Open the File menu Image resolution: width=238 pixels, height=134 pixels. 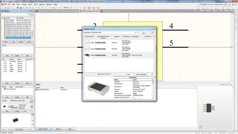pyautogui.click(x=9, y=4)
